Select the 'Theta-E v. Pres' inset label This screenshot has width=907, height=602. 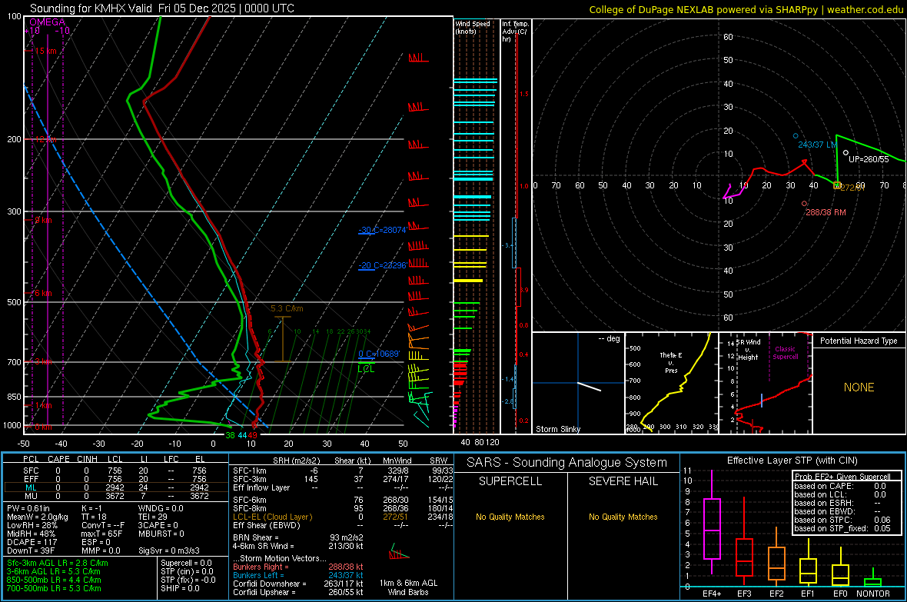pyautogui.click(x=671, y=362)
